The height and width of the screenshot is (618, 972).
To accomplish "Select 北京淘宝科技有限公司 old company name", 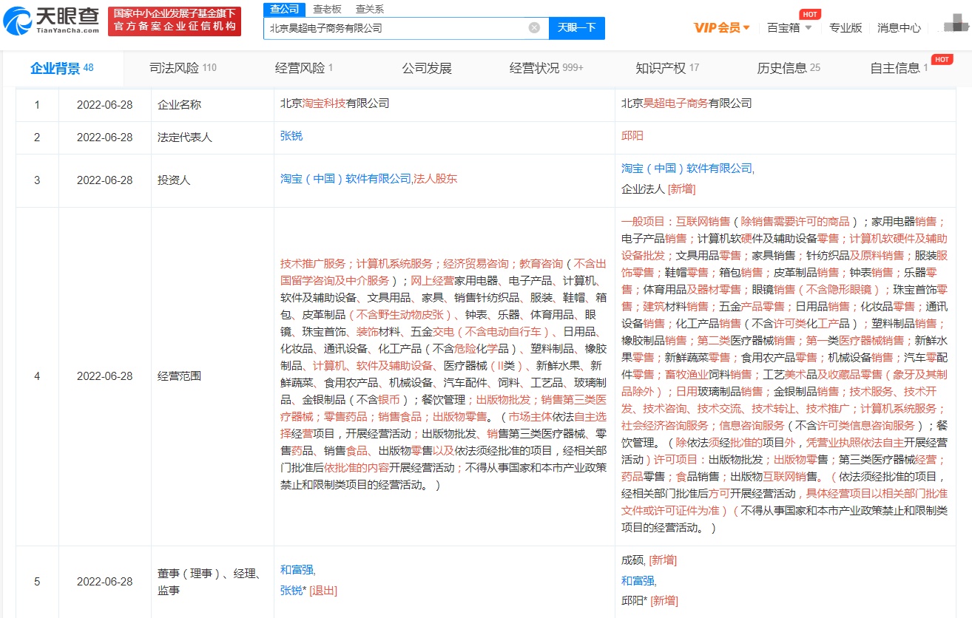I will point(335,103).
